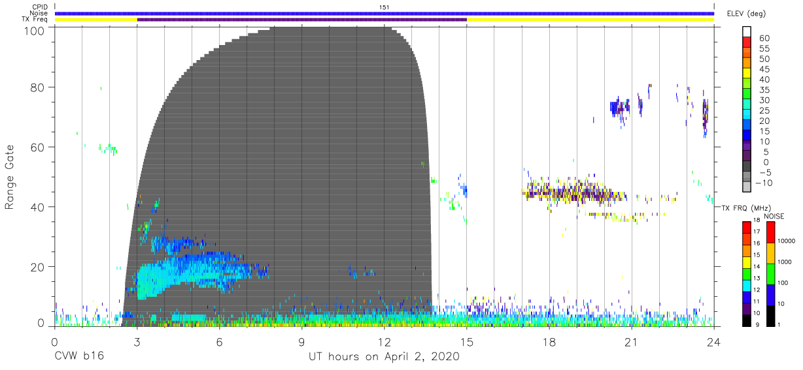Click the '−5' elevation colorbar tick label
Image resolution: width=803 pixels, height=370 pixels.
point(764,172)
